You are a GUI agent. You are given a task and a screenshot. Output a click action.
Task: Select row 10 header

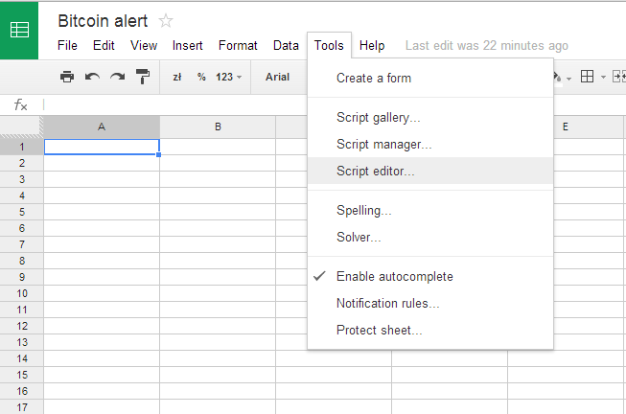click(22, 293)
